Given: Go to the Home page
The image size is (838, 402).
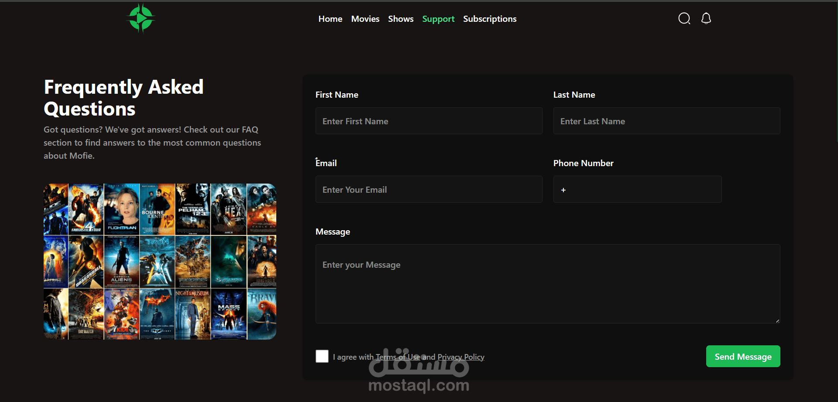Looking at the screenshot, I should point(330,19).
